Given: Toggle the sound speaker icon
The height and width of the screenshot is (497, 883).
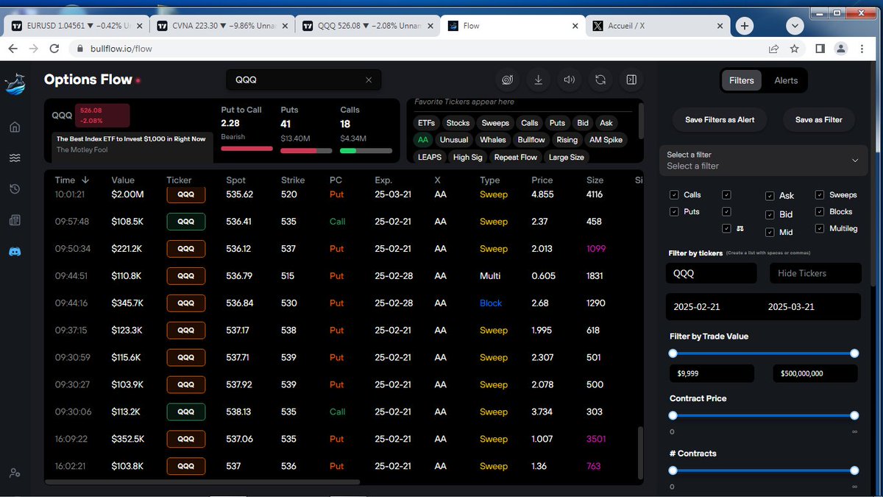Looking at the screenshot, I should [570, 80].
